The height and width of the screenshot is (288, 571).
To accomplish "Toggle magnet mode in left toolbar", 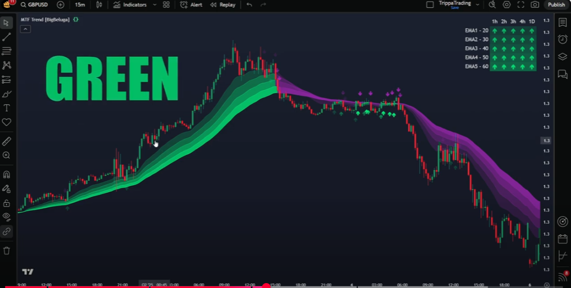I will (7, 174).
